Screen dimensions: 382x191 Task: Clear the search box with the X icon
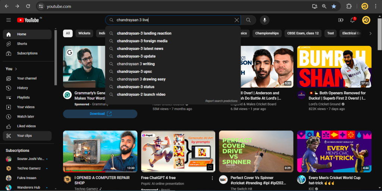pyautogui.click(x=237, y=20)
